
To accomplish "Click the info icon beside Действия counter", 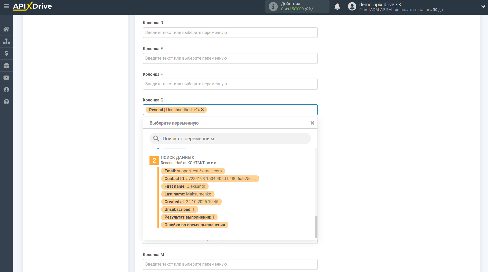I will click(273, 6).
